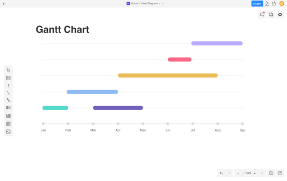
Task: Open the help question mark
Action: pos(280,173)
